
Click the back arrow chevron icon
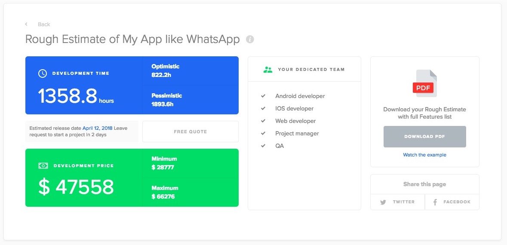26,24
